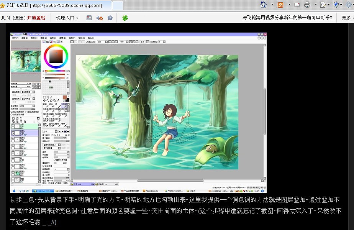Select the eyedropper tool in SAI
This screenshot has height=230, width=354.
pos(57,100)
